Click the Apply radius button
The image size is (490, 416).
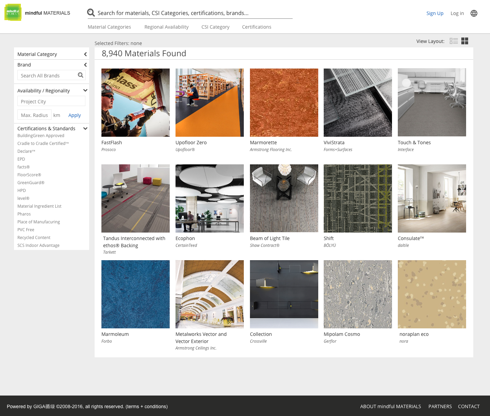[74, 115]
